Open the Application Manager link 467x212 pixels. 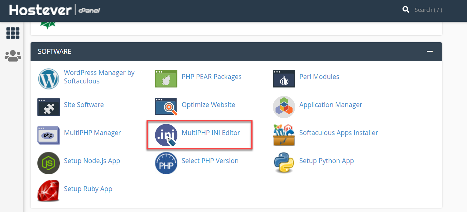tap(331, 105)
